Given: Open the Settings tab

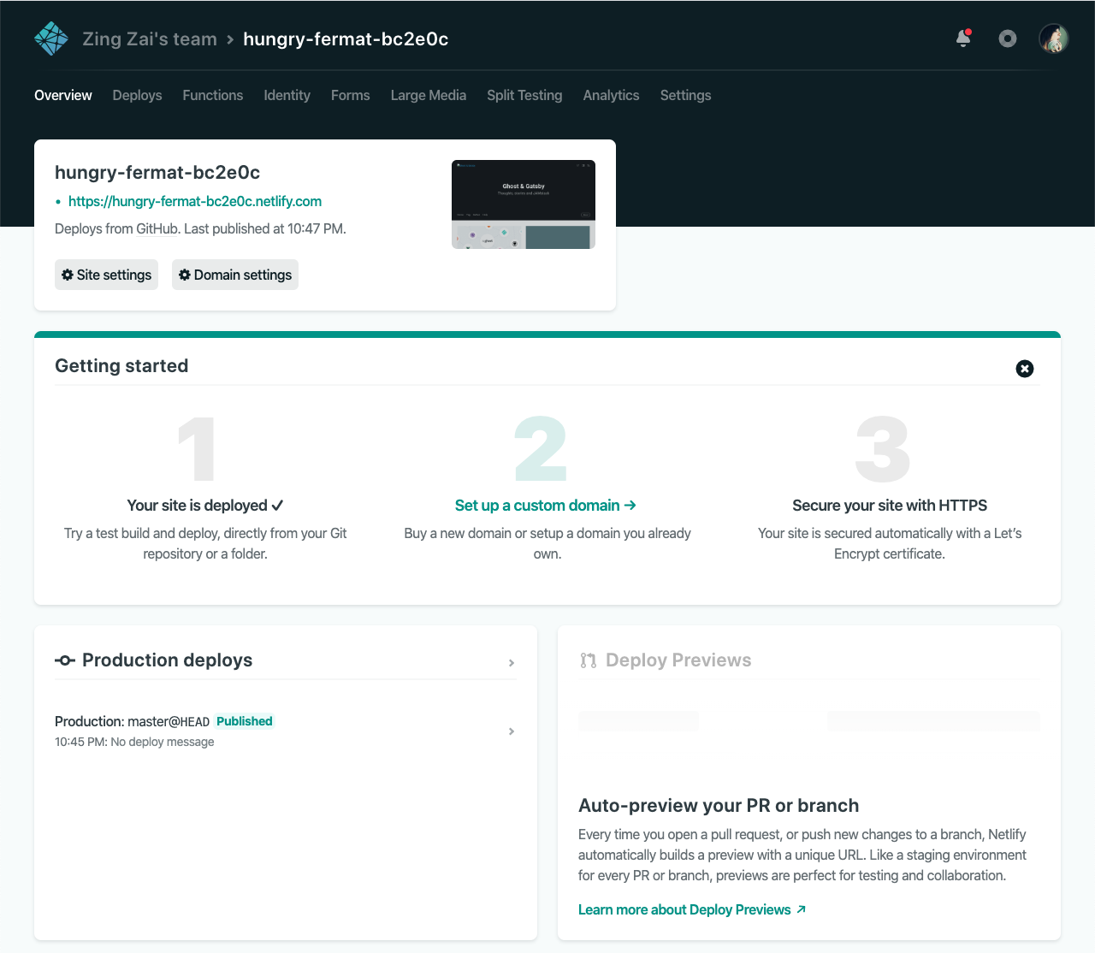Looking at the screenshot, I should (685, 95).
